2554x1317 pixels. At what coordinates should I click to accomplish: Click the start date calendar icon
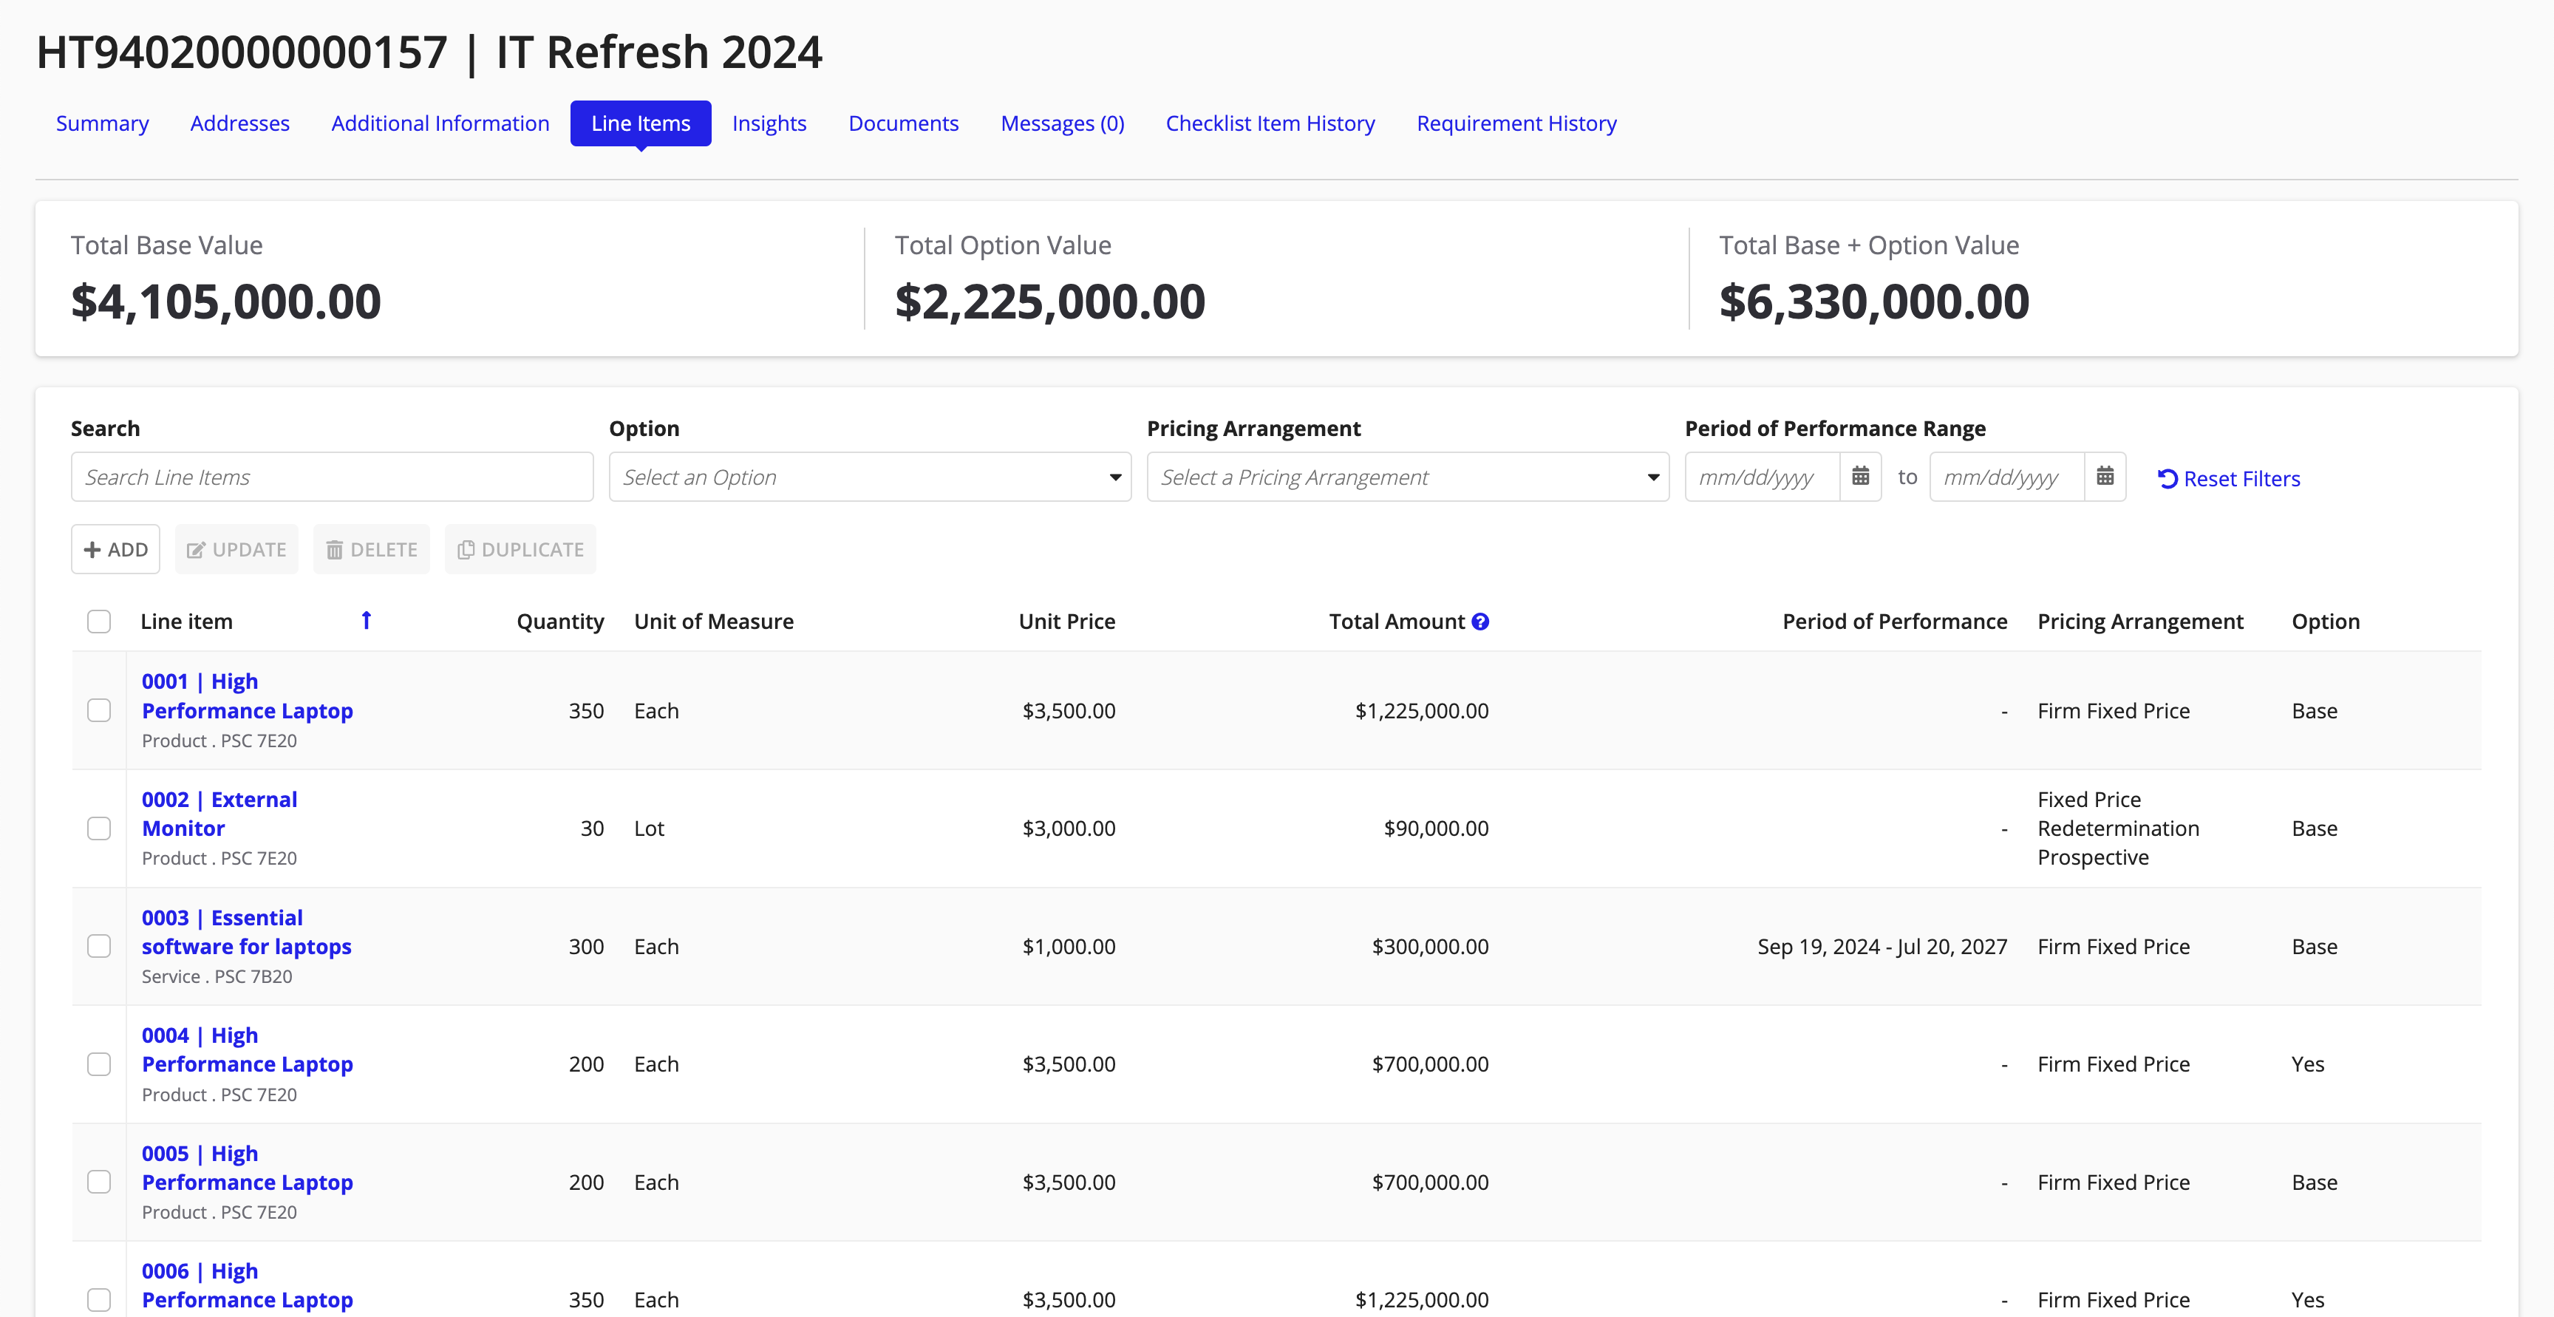point(1860,477)
